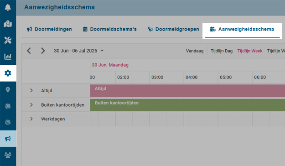Open the date range dropdown arrow

pyautogui.click(x=102, y=51)
